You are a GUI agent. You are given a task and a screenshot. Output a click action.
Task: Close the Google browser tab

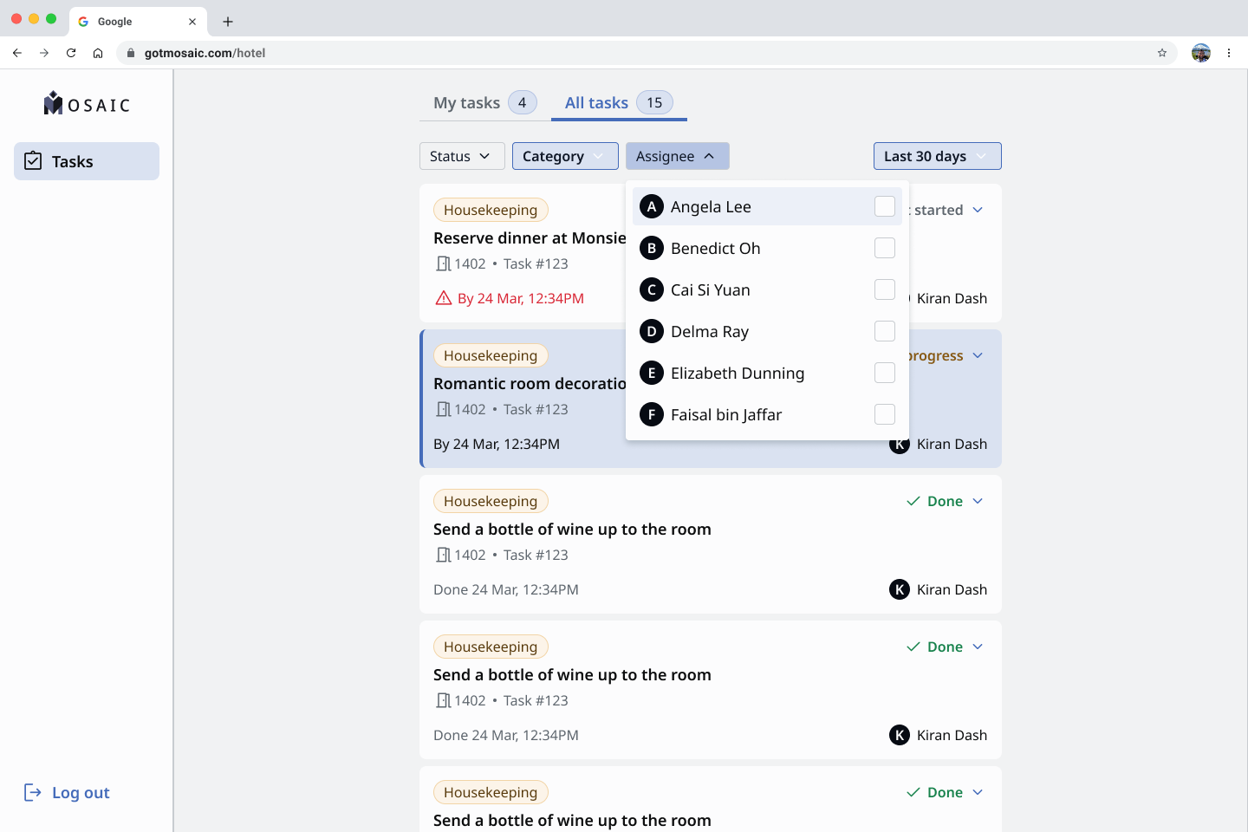coord(192,22)
